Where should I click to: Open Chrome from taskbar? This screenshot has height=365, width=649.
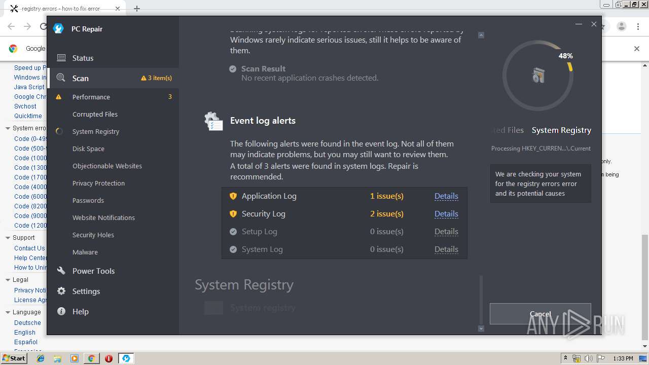point(91,358)
